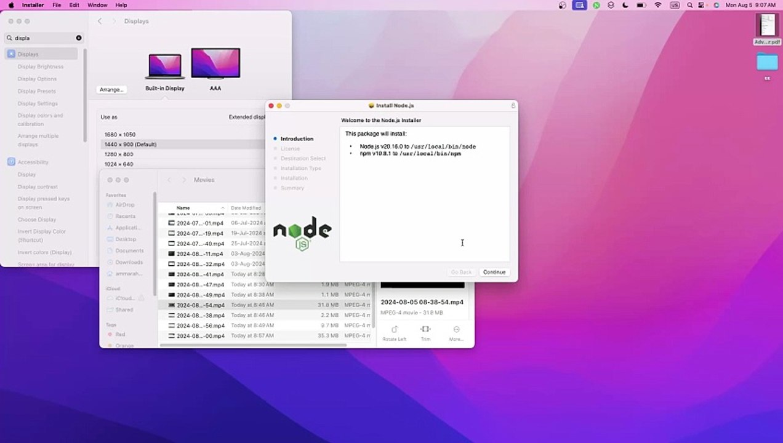The width and height of the screenshot is (783, 443).
Task: Open the Window menu in menu bar
Action: point(97,5)
